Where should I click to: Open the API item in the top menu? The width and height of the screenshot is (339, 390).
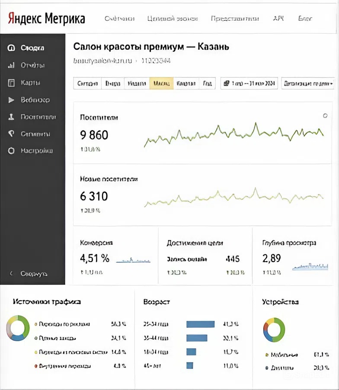[278, 19]
